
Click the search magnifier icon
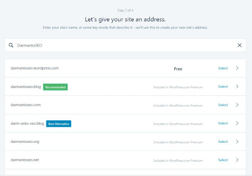[x=11, y=45]
